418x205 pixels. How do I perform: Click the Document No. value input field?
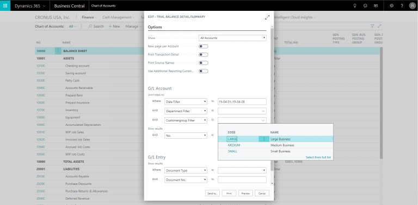242,180
